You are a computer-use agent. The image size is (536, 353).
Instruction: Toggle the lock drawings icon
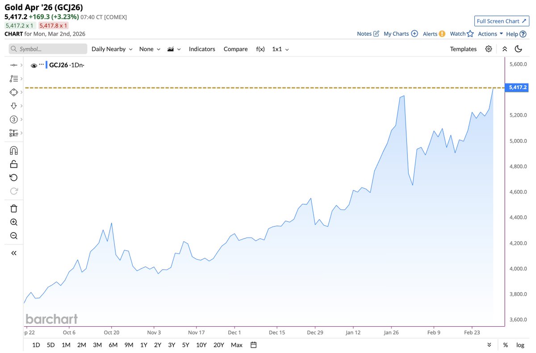point(13,164)
